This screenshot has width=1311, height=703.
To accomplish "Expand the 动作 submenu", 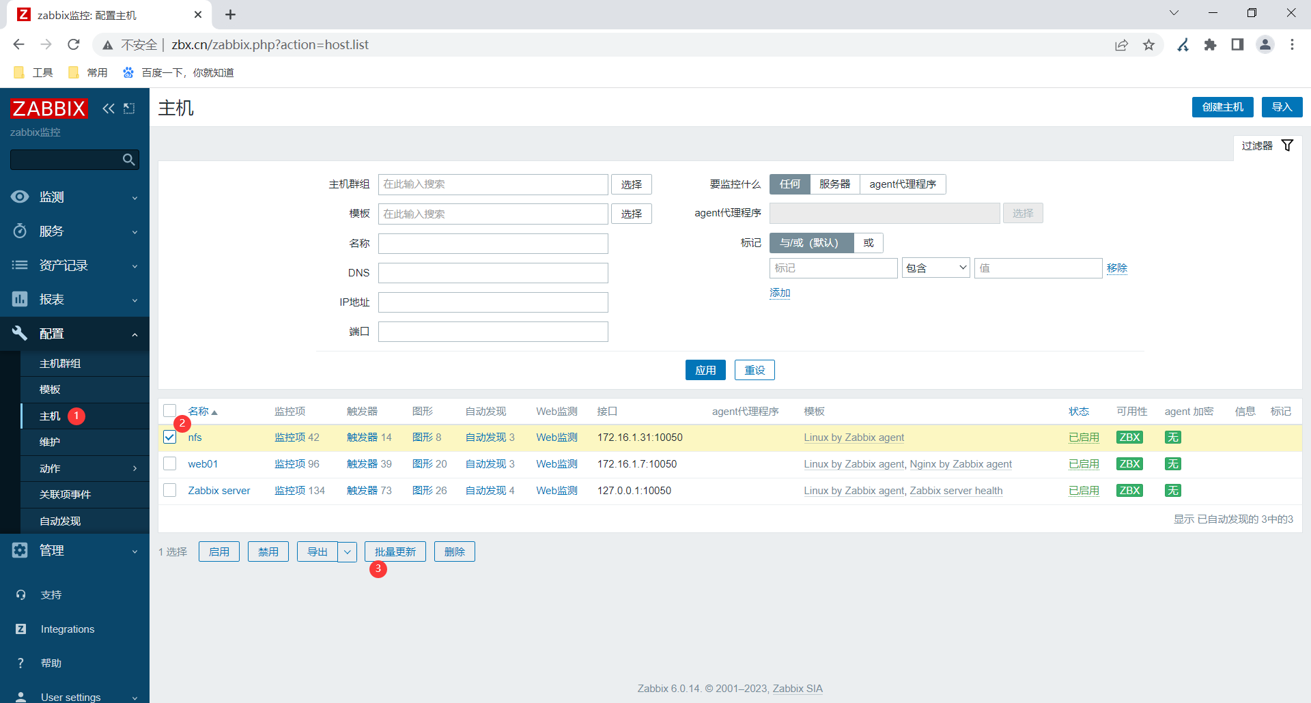I will 85,469.
